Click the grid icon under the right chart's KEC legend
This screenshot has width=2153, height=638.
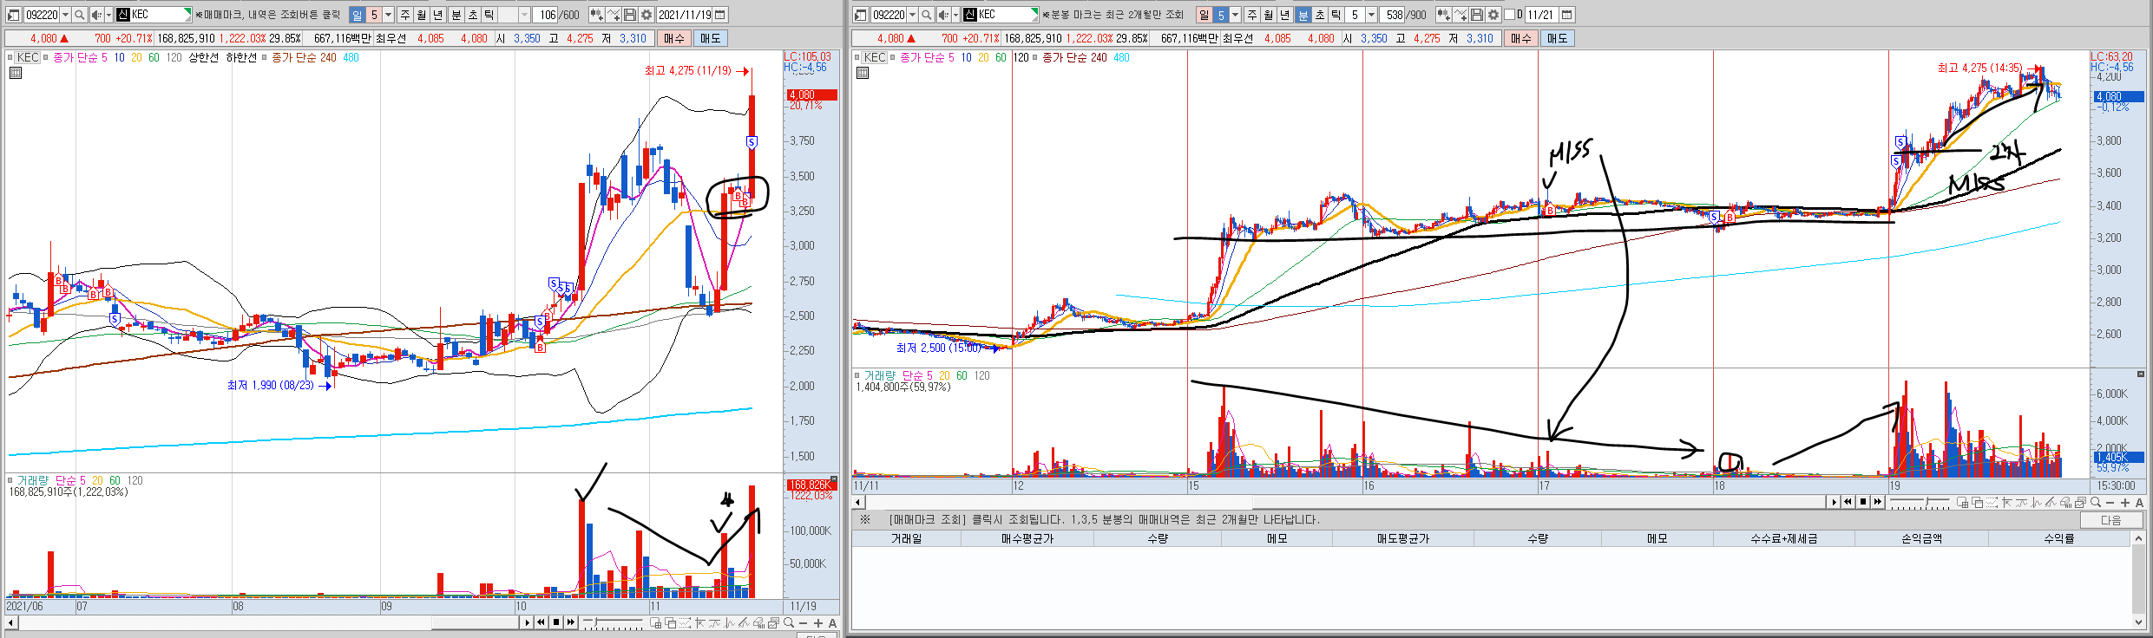[x=862, y=74]
